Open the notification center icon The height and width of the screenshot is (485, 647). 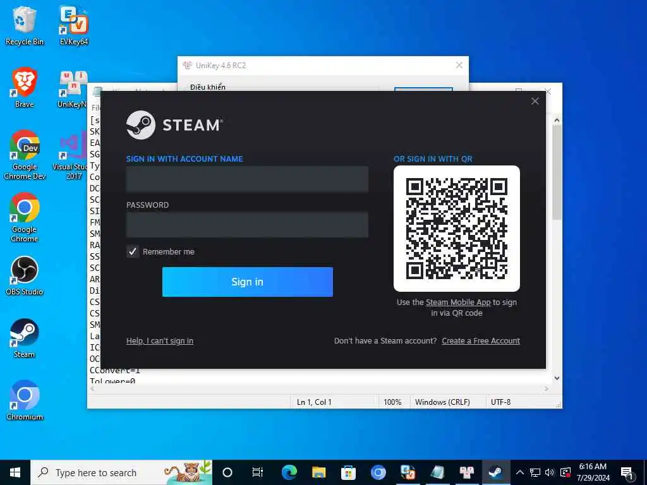[627, 473]
